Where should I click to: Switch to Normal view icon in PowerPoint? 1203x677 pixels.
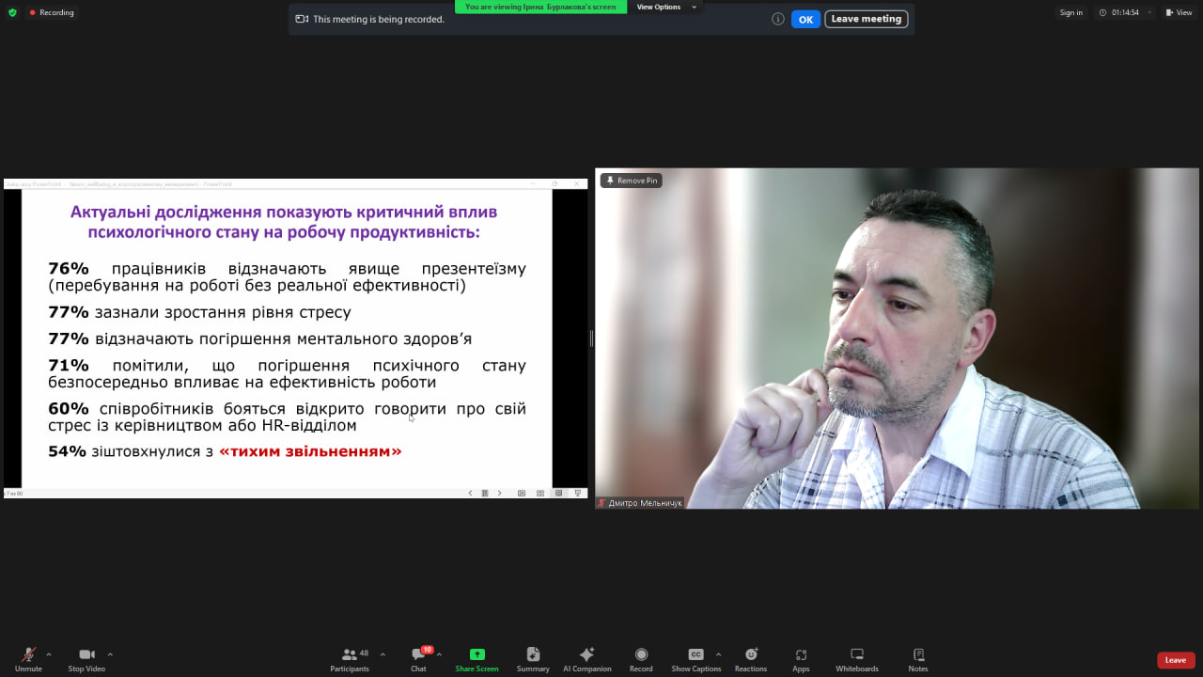click(x=522, y=493)
